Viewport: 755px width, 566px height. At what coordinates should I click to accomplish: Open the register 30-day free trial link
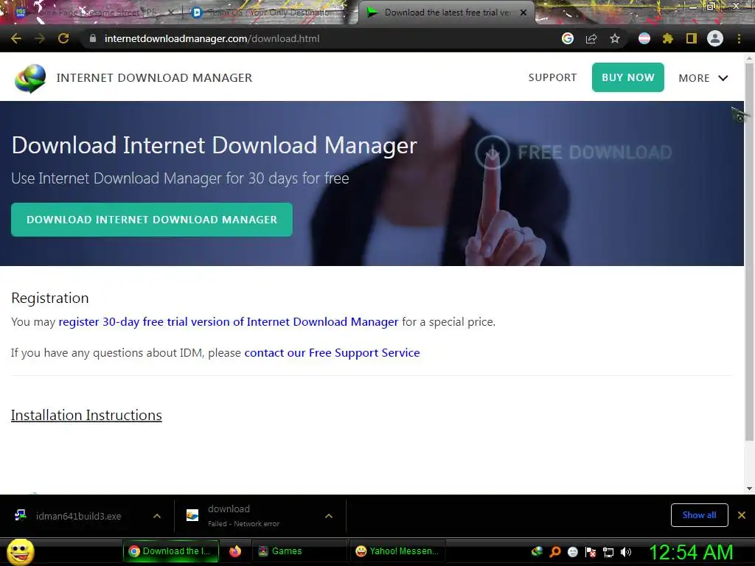(x=229, y=321)
